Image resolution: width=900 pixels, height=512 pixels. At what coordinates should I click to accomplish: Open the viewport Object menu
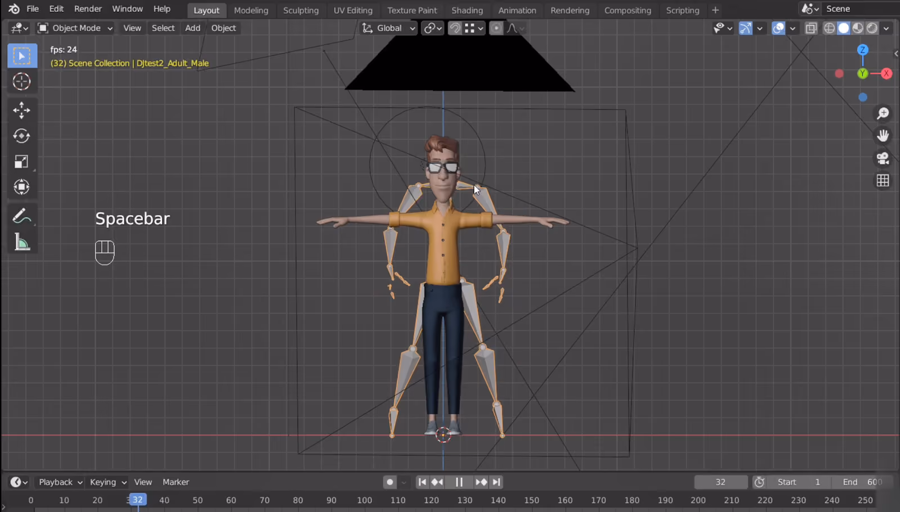(x=223, y=28)
